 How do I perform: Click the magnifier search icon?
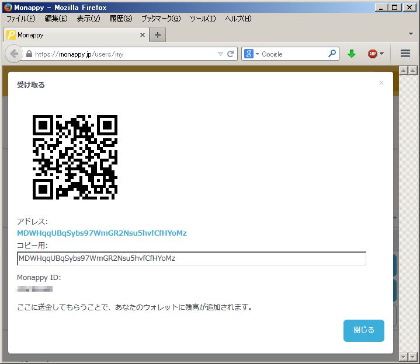pyautogui.click(x=332, y=54)
